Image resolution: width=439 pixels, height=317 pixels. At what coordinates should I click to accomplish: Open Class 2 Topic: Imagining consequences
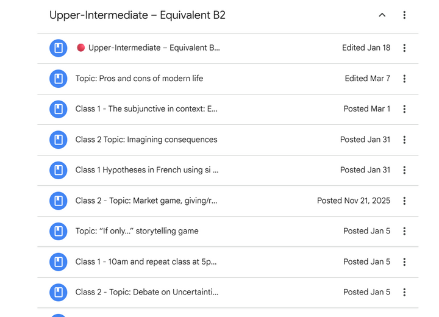point(146,140)
